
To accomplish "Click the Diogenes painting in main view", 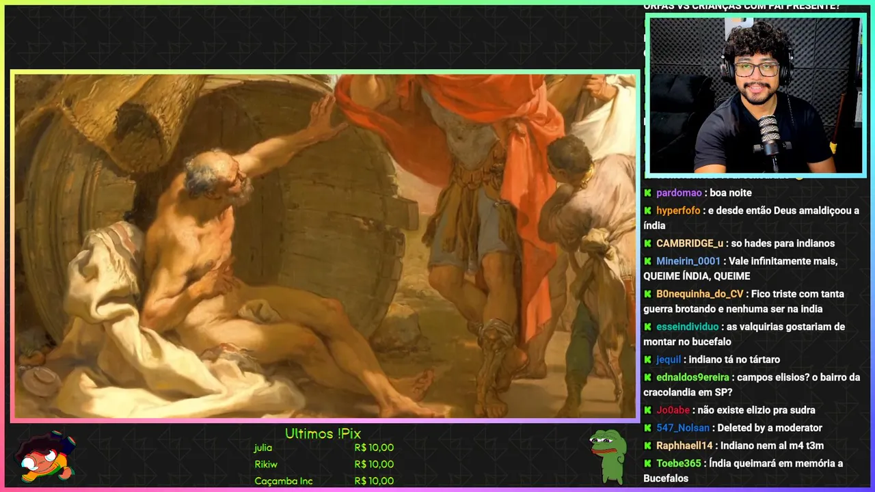I will click(x=325, y=246).
